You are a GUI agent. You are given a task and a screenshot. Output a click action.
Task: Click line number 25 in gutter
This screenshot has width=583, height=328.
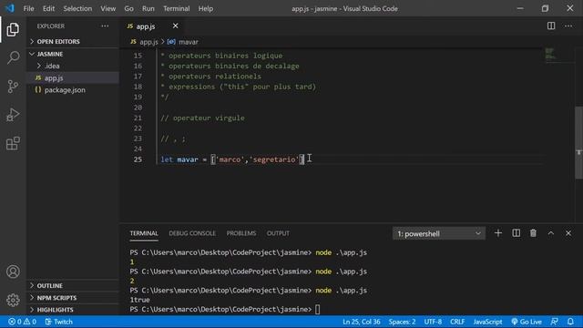pyautogui.click(x=138, y=159)
